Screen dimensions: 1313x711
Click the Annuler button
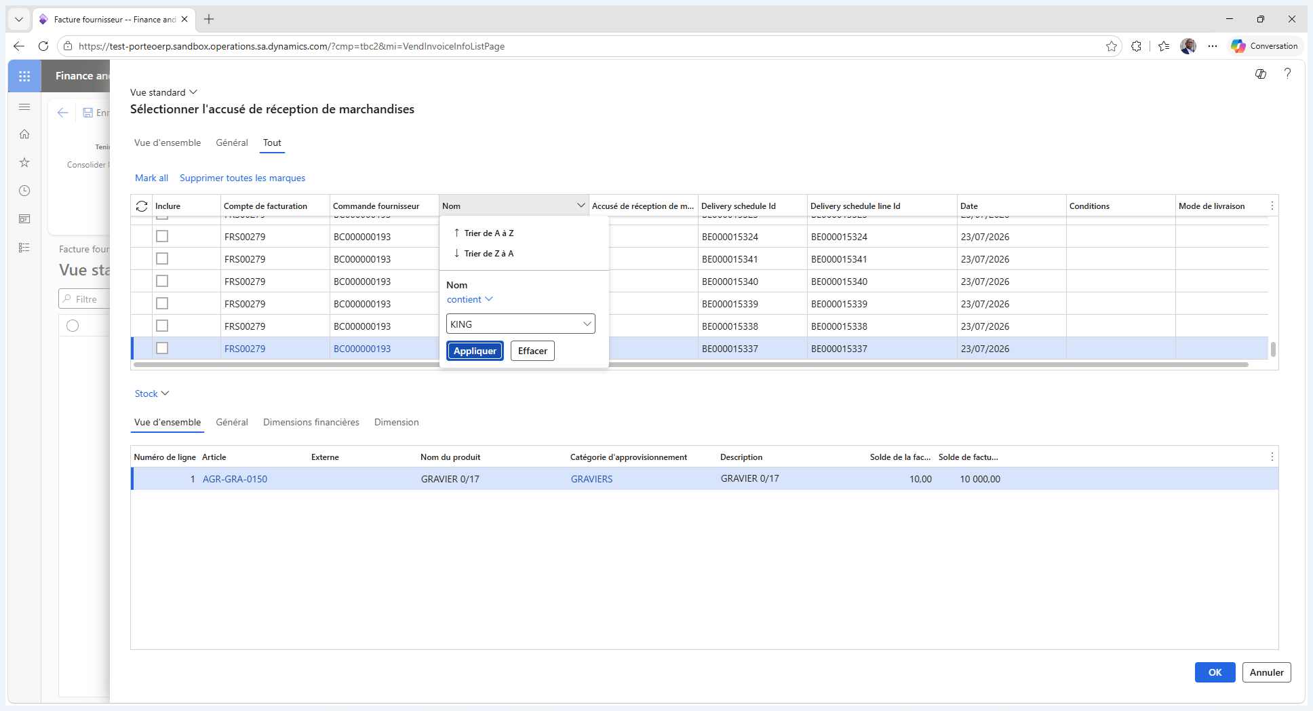pyautogui.click(x=1266, y=672)
